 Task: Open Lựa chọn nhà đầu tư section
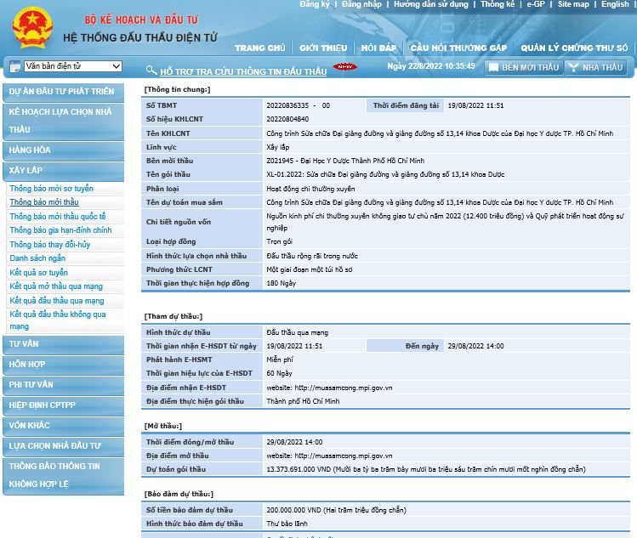[55, 446]
